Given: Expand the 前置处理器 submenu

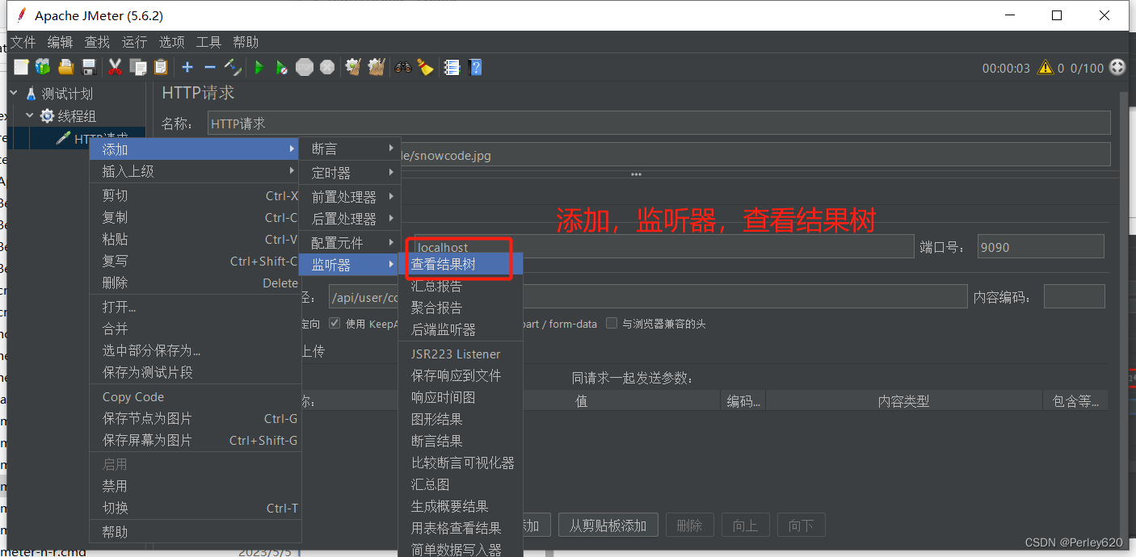Looking at the screenshot, I should pos(350,197).
